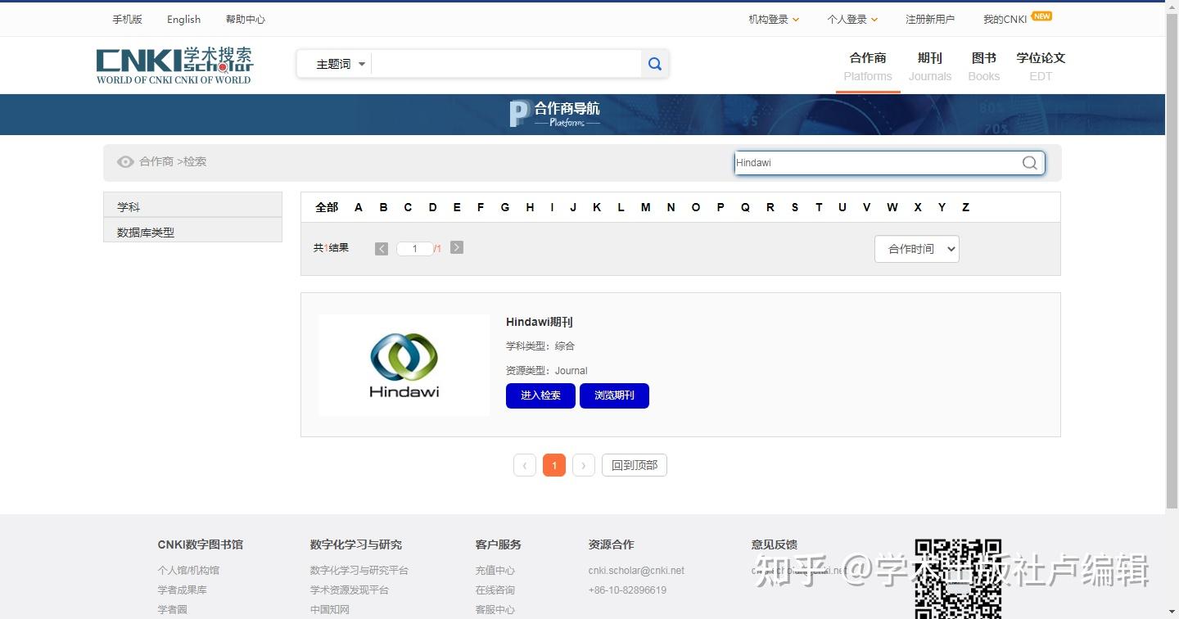Expand the 个人登录 dropdown
The image size is (1179, 619).
coord(852,19)
